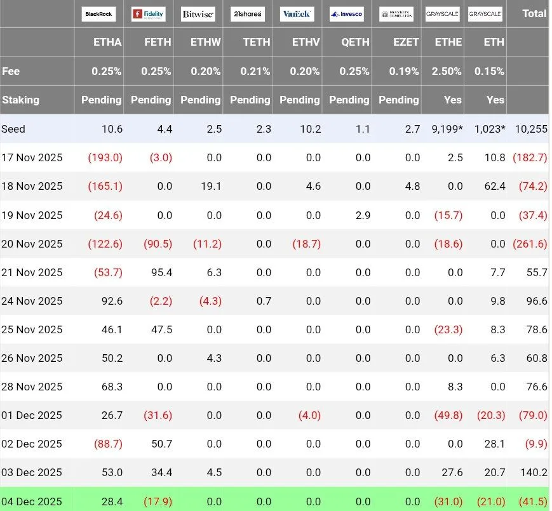Select the ETHA ticker column header
This screenshot has height=511, width=552.
coord(107,43)
